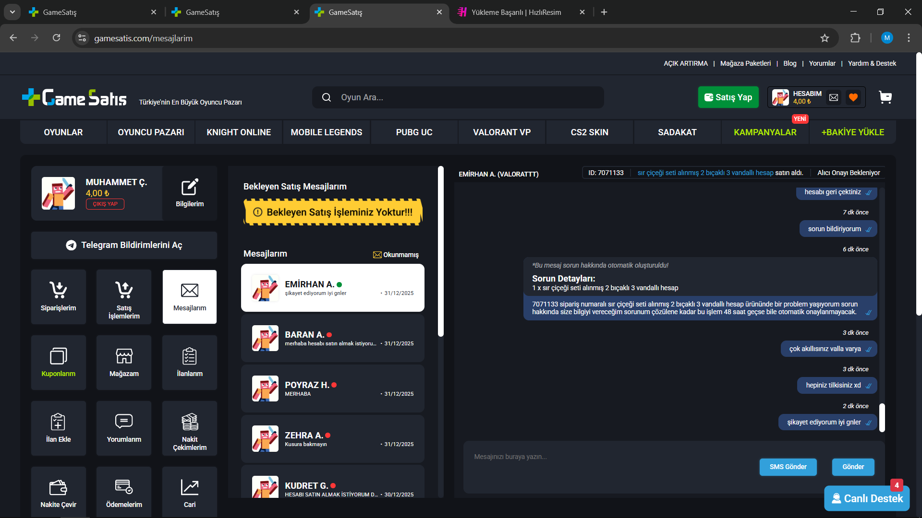The image size is (922, 518).
Task: Open Mağazam store tile
Action: tap(124, 363)
